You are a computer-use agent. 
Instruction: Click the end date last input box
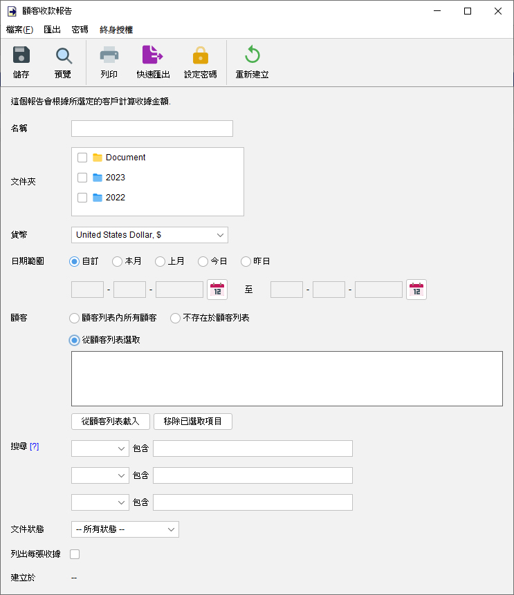click(378, 290)
